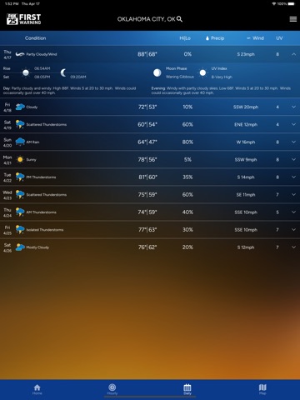Image resolution: width=300 pixels, height=400 pixels.
Task: Tap the Evening forecast description text
Action: pos(221,90)
